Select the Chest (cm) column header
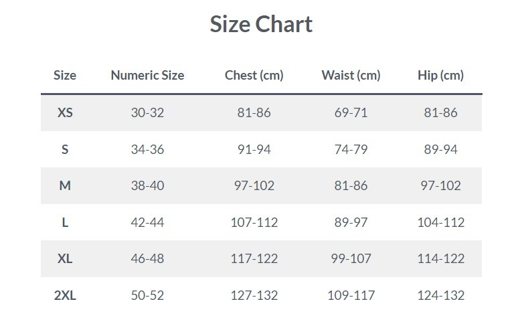Viewport: 524px width, 332px height. coord(254,75)
